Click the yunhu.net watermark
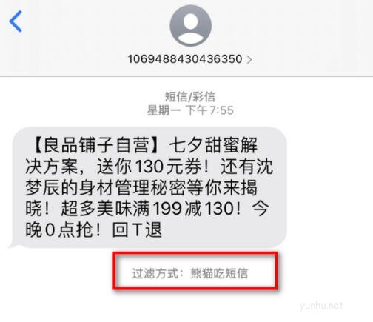The height and width of the screenshot is (322, 373). tap(321, 306)
